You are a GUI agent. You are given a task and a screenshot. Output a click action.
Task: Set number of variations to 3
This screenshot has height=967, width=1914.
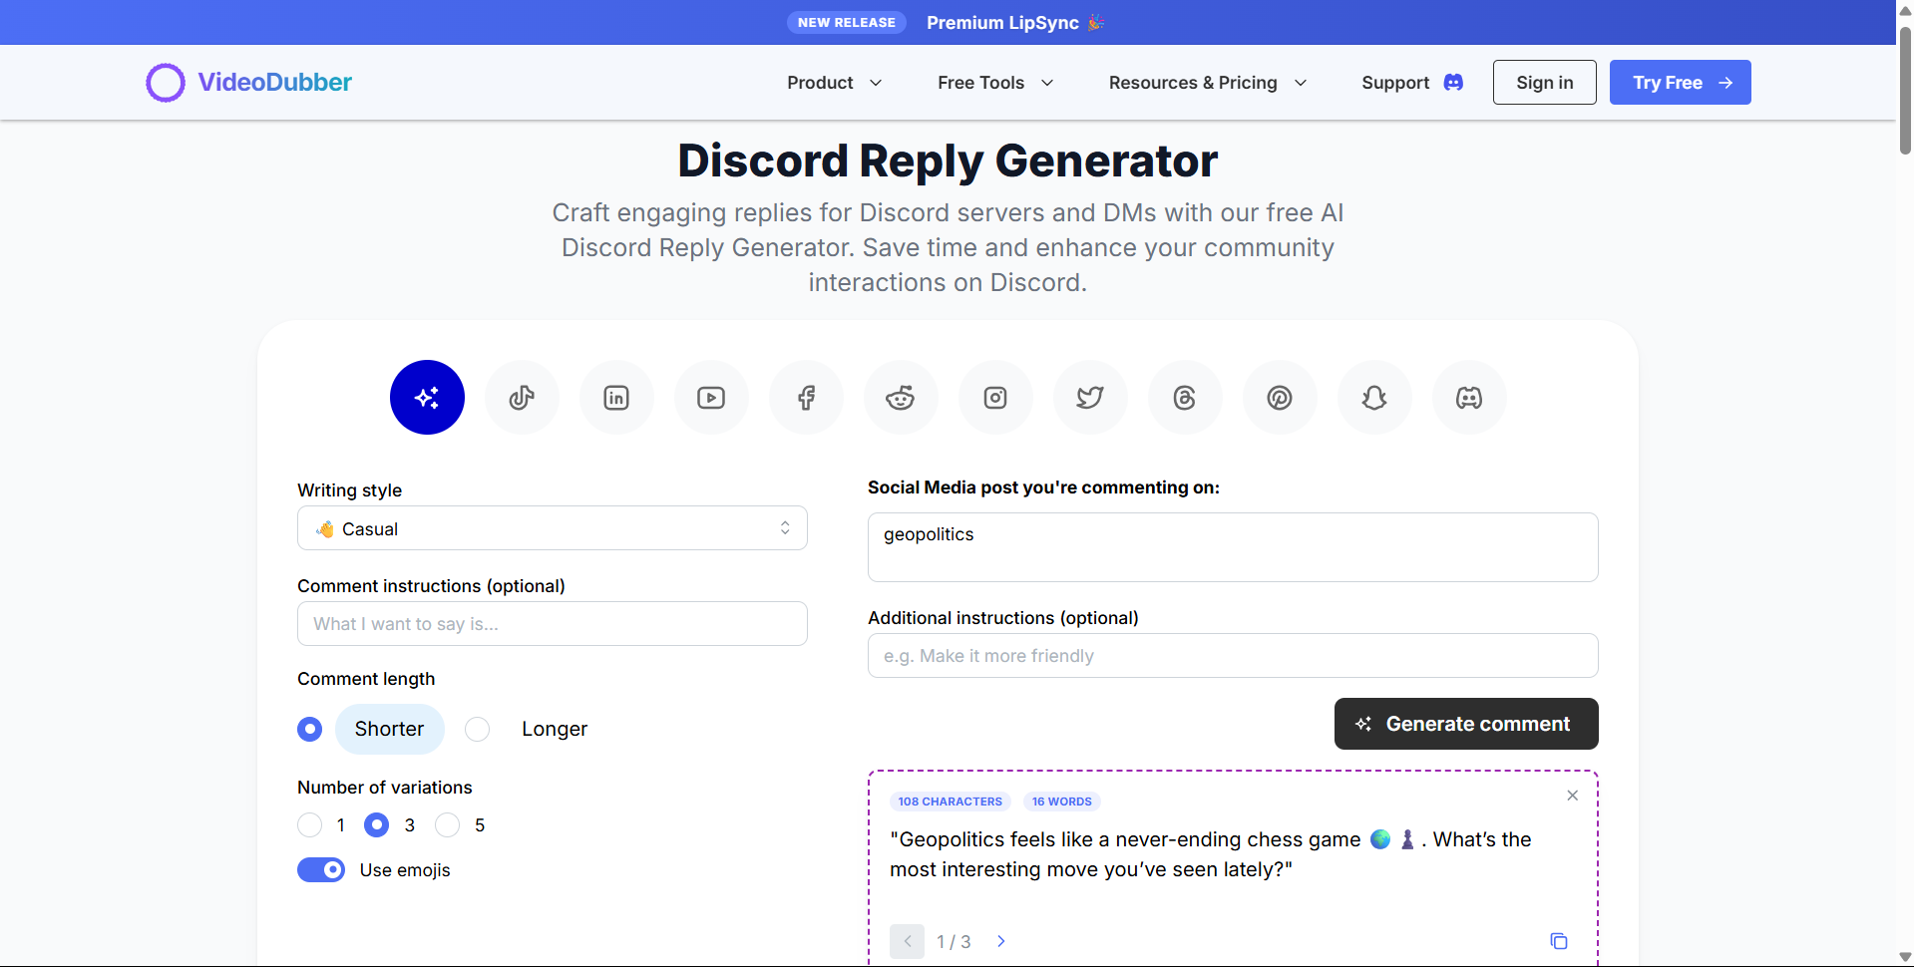[377, 825]
